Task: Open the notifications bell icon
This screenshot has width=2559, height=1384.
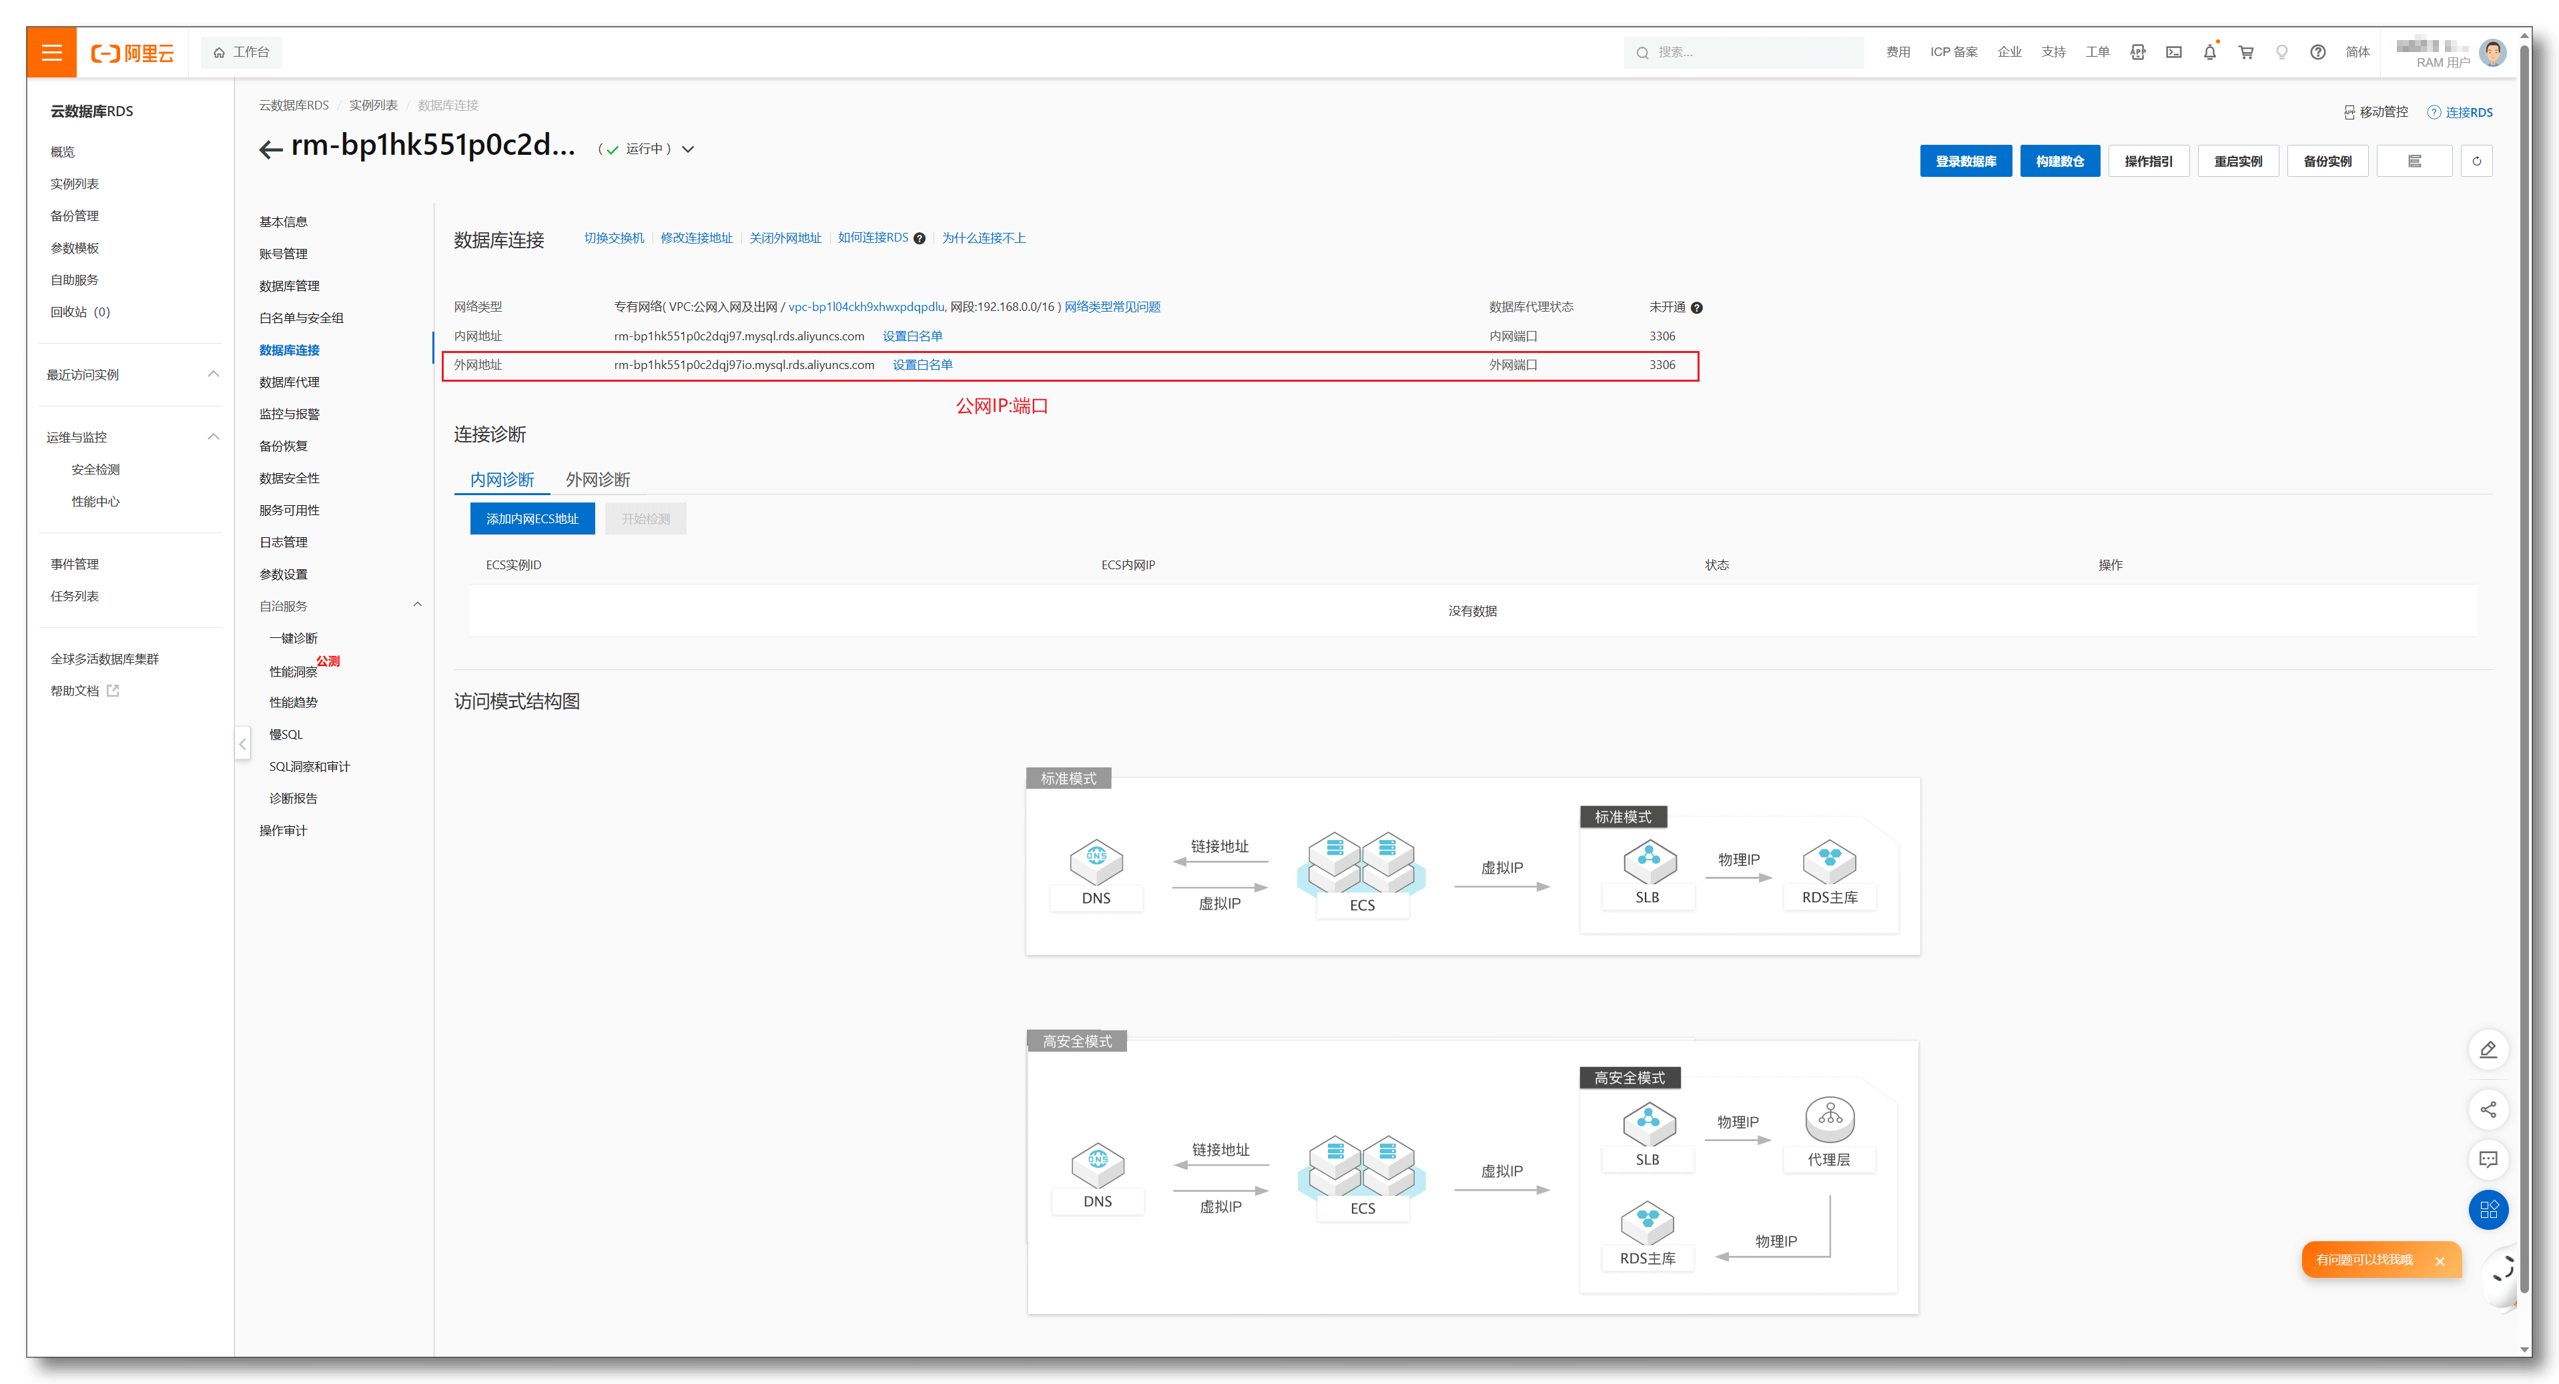Action: pos(2209,51)
